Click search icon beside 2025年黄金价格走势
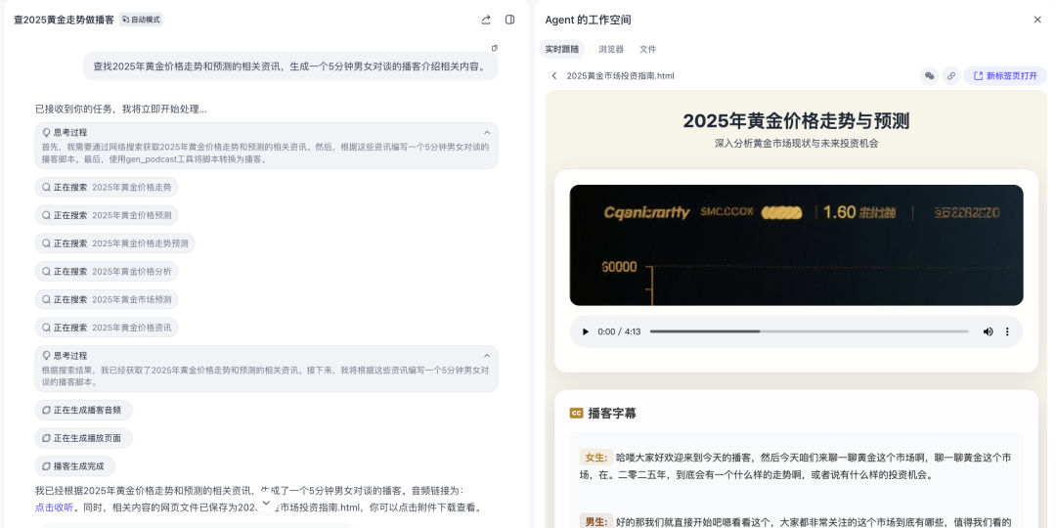This screenshot has height=528, width=1056. coord(47,187)
